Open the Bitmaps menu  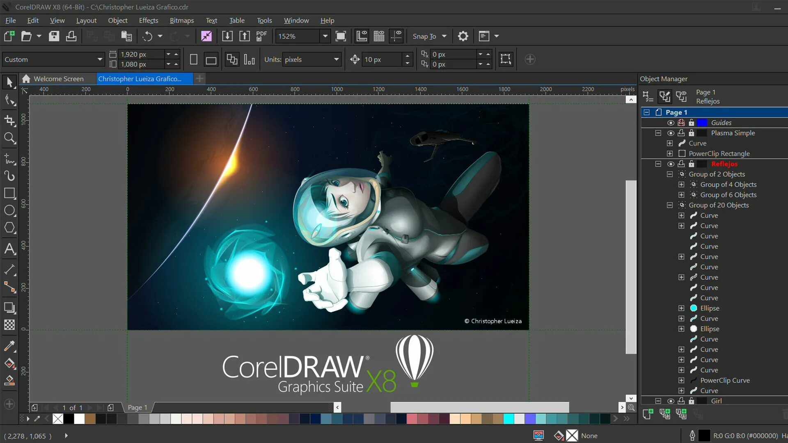click(x=182, y=21)
